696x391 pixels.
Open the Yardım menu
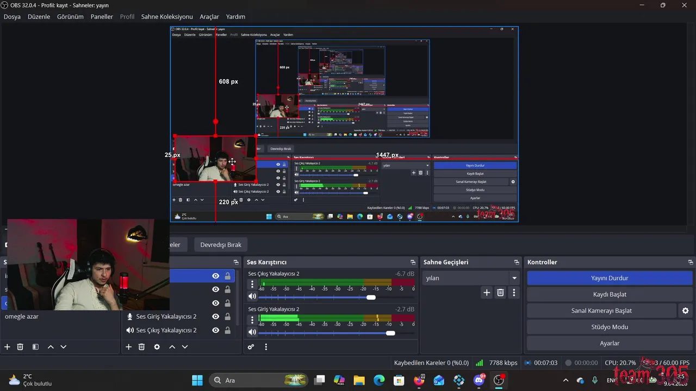click(235, 17)
